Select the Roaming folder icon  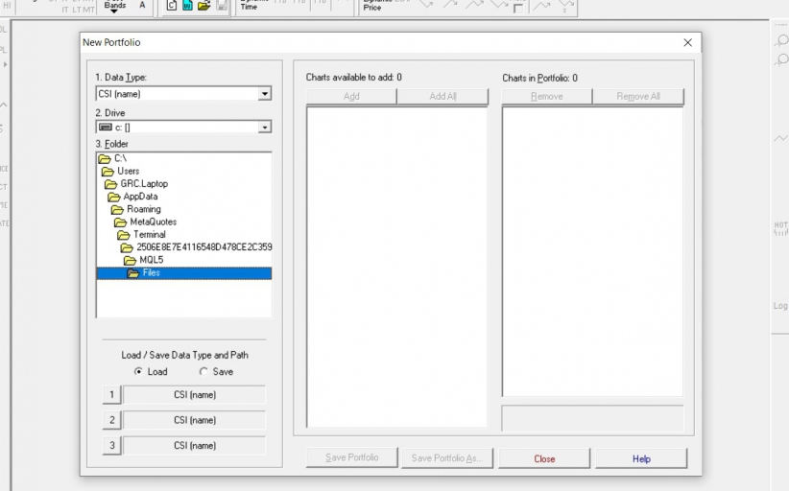[118, 209]
